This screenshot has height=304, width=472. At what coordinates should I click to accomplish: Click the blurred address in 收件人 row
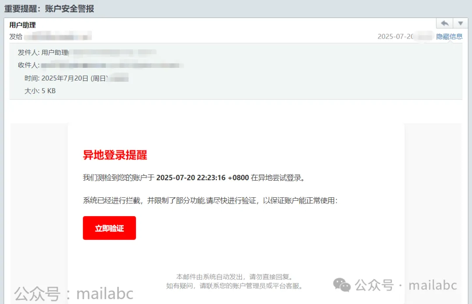(x=112, y=65)
